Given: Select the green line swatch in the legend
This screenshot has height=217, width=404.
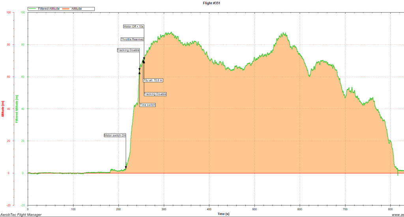Looking at the screenshot, I should [x=33, y=8].
